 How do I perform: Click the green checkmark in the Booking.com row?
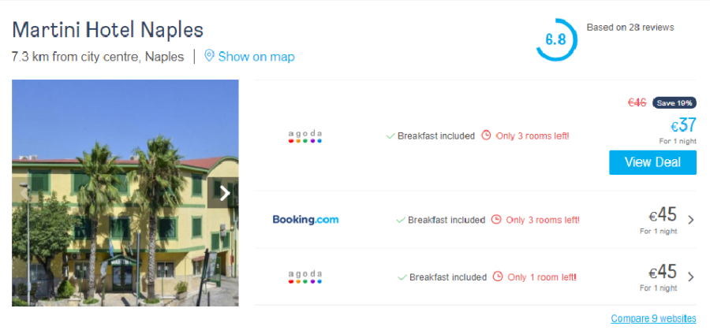401,220
